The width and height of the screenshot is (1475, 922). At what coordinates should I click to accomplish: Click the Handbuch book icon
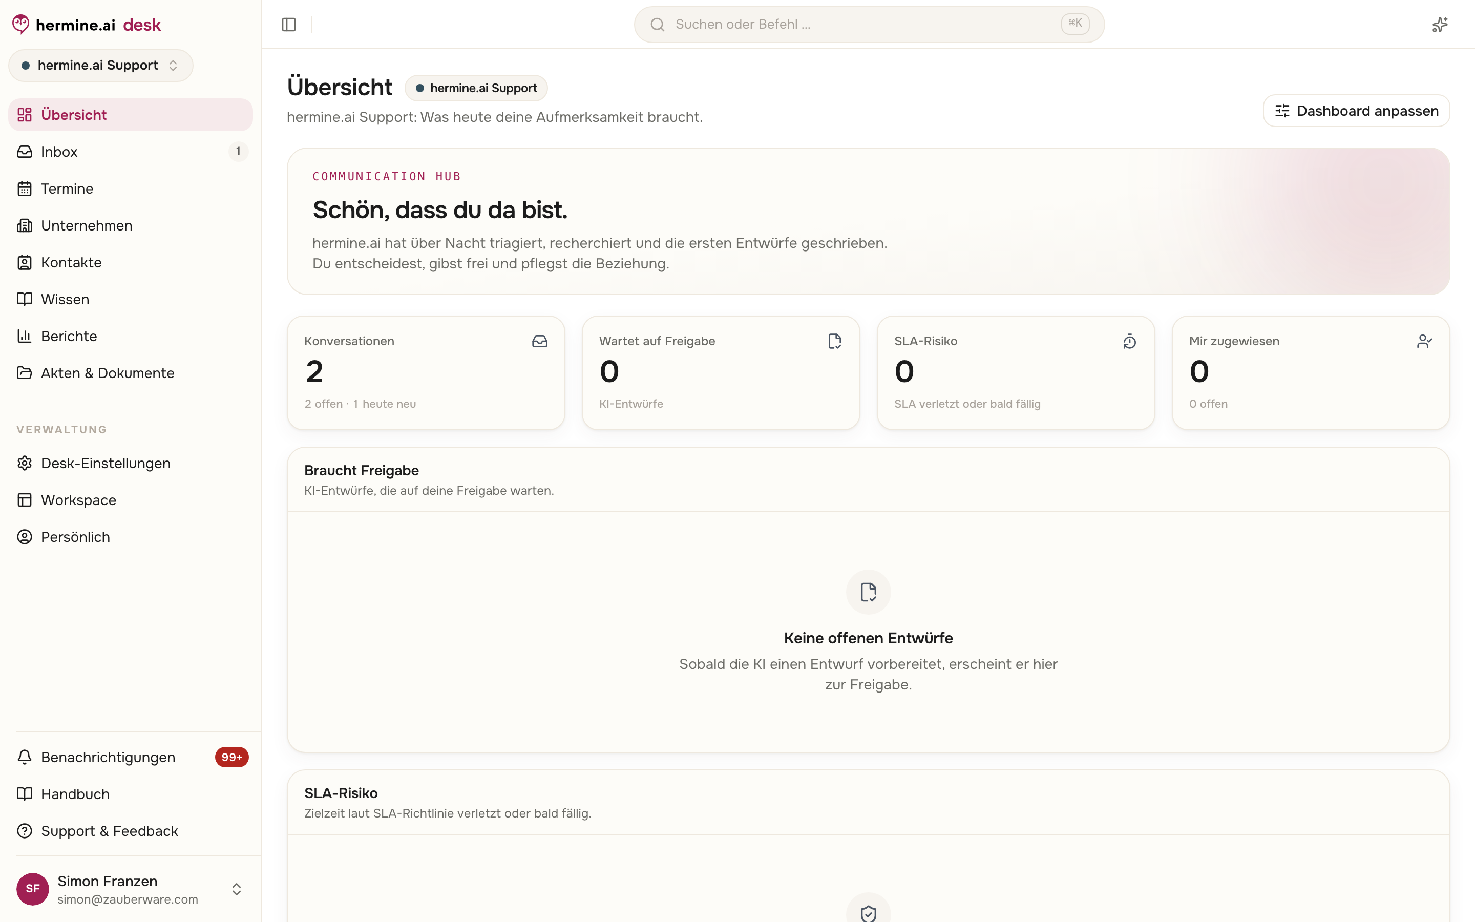point(25,794)
